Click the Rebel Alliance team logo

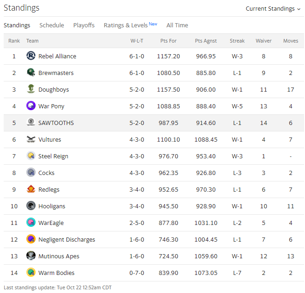[31, 56]
